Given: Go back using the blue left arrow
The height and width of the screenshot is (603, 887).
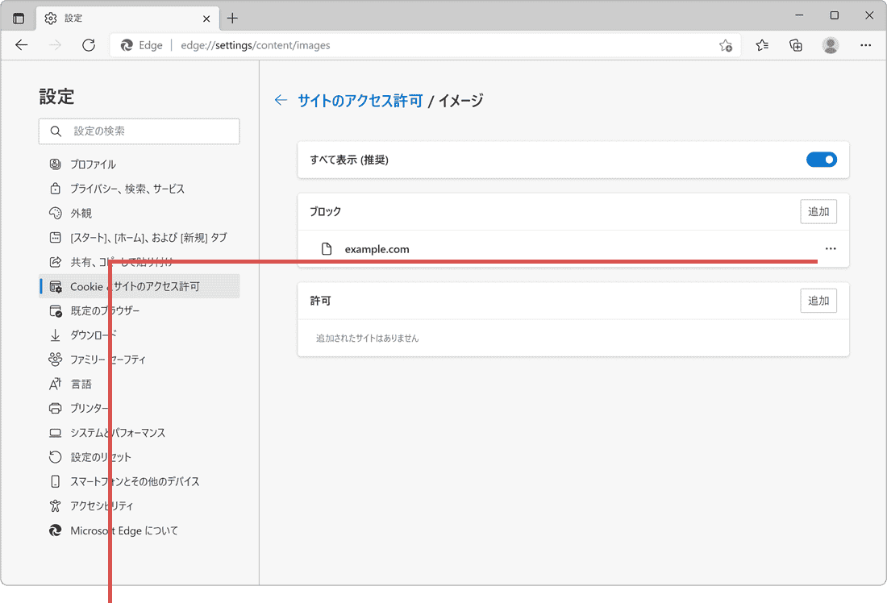Looking at the screenshot, I should (281, 100).
